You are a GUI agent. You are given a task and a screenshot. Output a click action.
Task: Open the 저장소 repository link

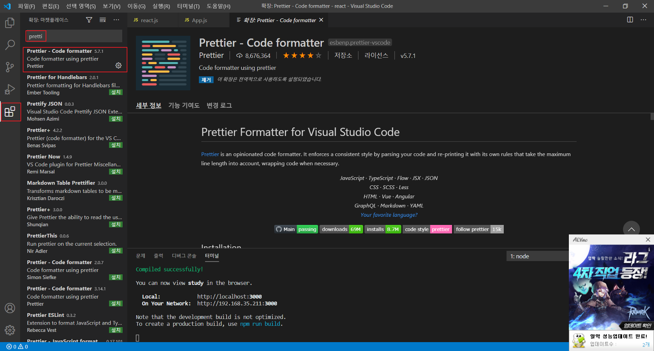tap(343, 55)
